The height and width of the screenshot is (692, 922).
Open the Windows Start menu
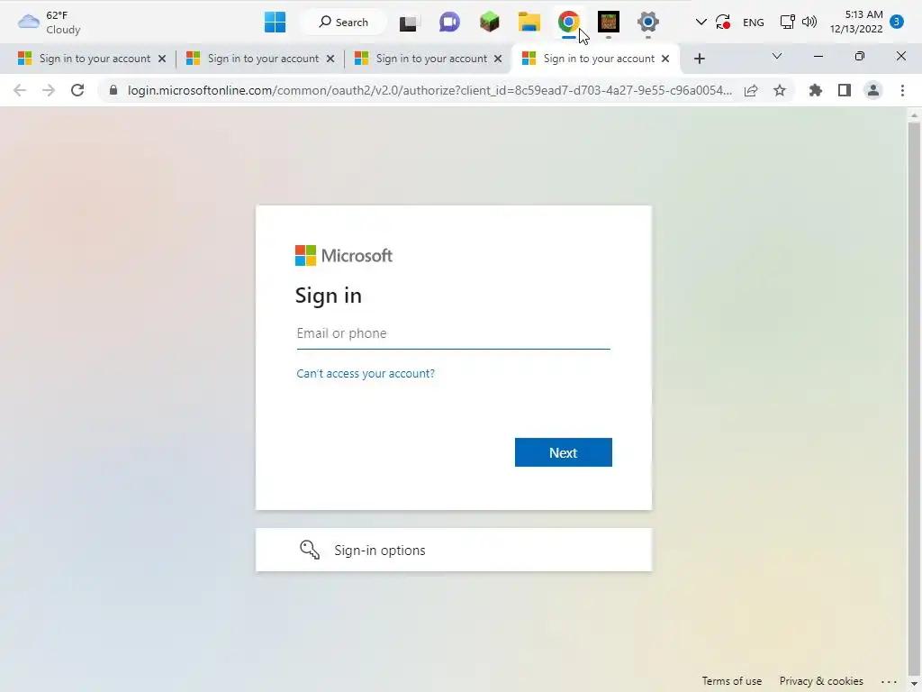click(275, 23)
